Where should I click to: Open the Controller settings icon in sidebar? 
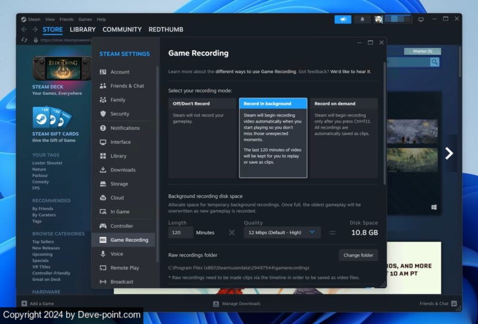pyautogui.click(x=103, y=226)
